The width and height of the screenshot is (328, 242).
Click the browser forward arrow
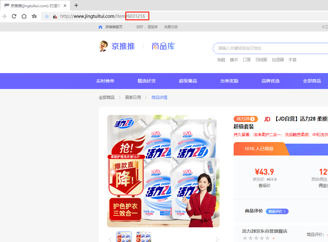pyautogui.click(x=4, y=16)
